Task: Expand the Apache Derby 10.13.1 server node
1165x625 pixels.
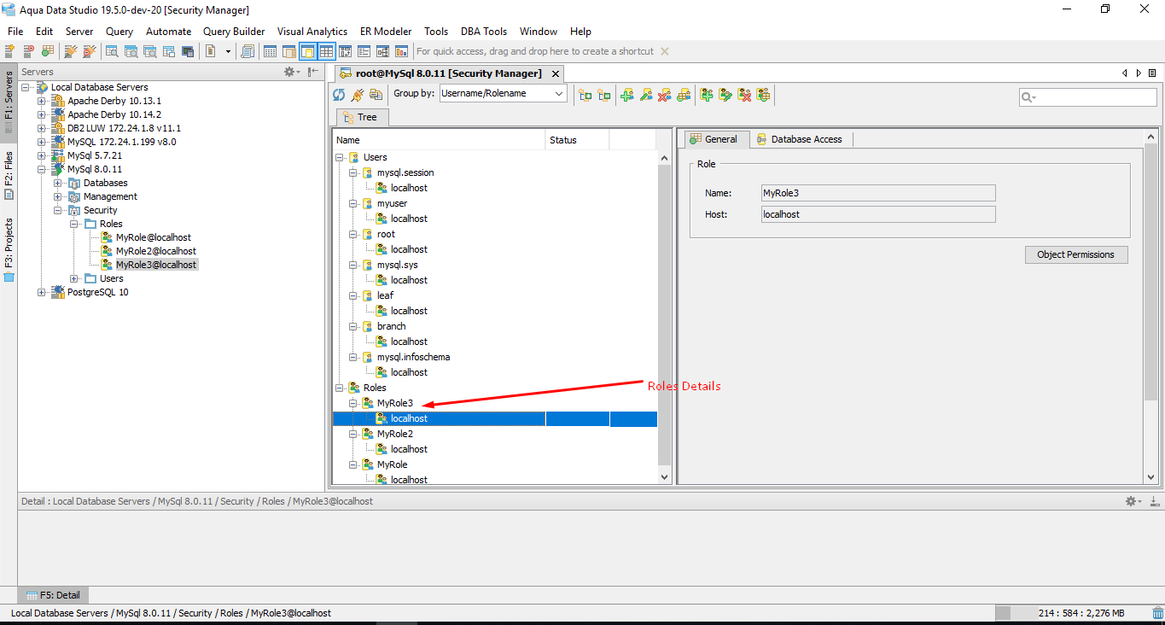Action: point(42,101)
